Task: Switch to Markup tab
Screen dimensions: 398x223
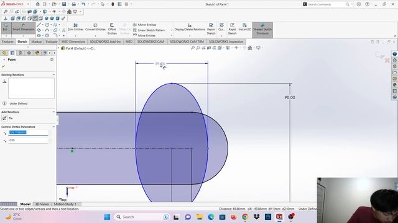Action: (37, 42)
